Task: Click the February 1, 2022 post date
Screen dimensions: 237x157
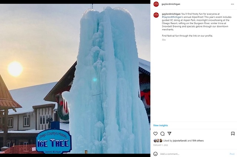Action: pyautogui.click(x=160, y=145)
